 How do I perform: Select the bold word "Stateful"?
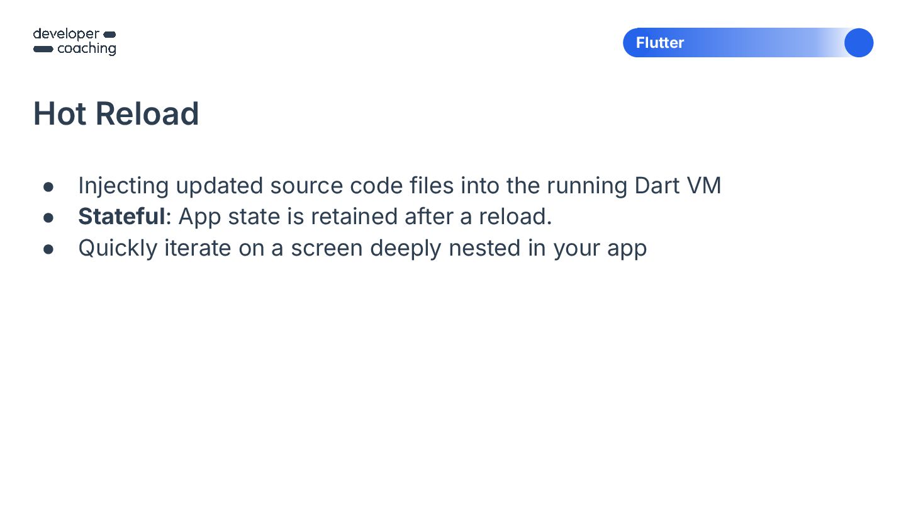121,217
